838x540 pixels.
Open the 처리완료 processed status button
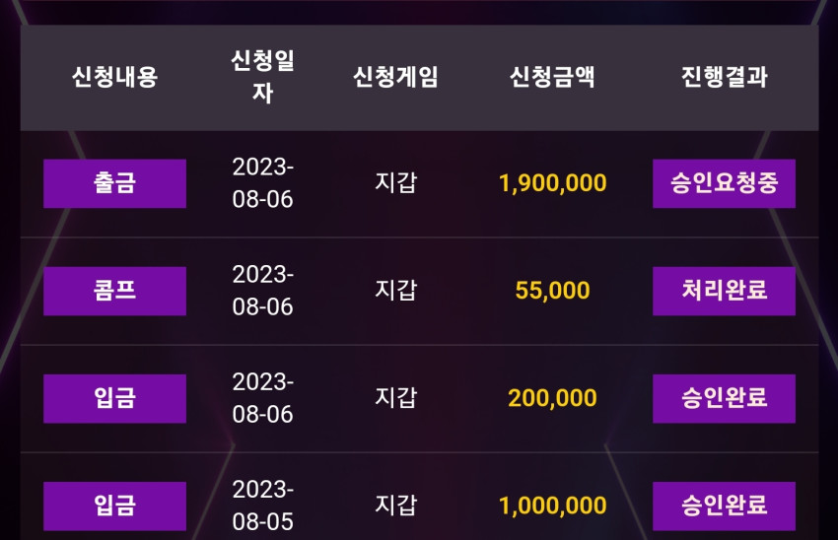tap(725, 291)
